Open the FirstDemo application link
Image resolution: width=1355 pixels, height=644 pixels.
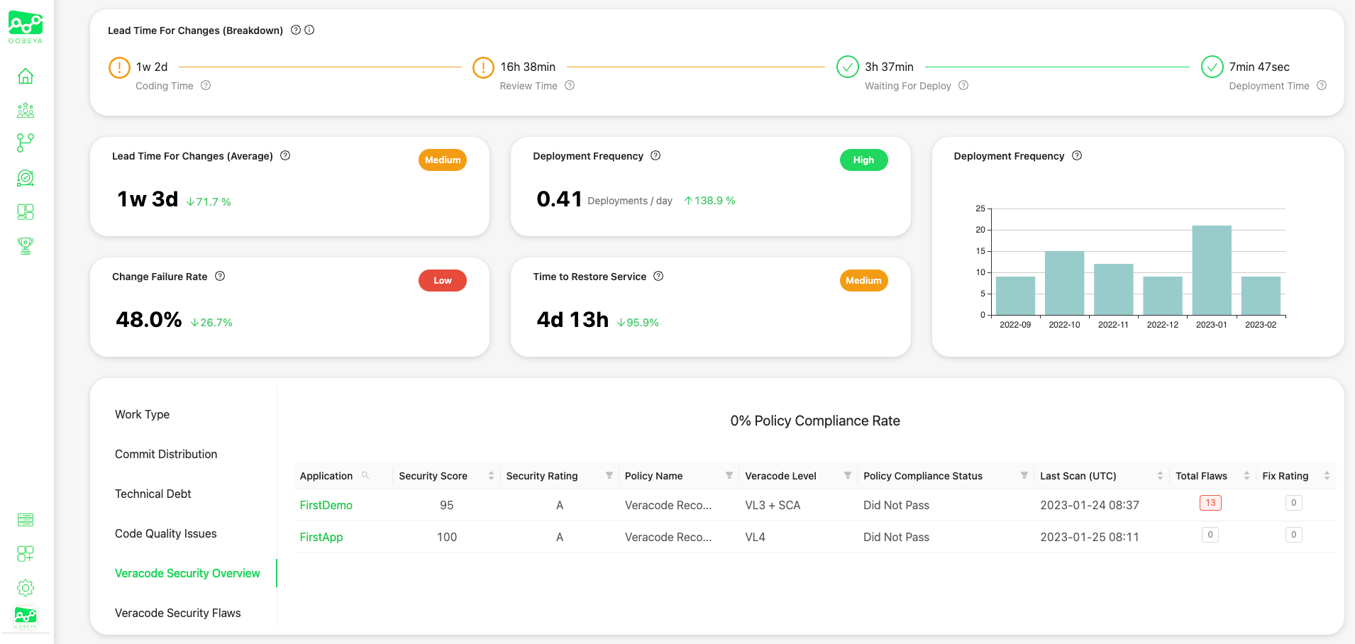pyautogui.click(x=326, y=505)
